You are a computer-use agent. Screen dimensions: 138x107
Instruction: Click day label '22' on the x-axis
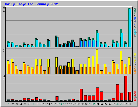tap(93, 104)
